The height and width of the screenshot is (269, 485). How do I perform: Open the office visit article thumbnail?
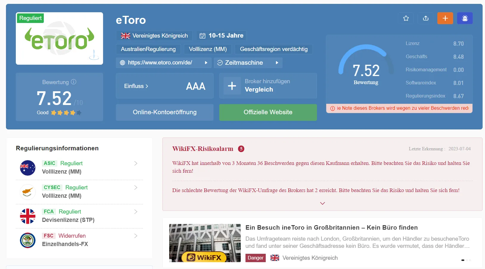(x=205, y=243)
